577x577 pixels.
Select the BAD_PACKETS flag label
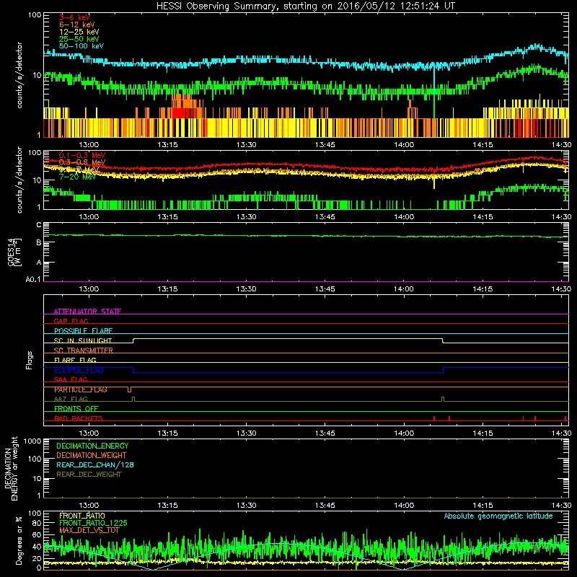[79, 418]
